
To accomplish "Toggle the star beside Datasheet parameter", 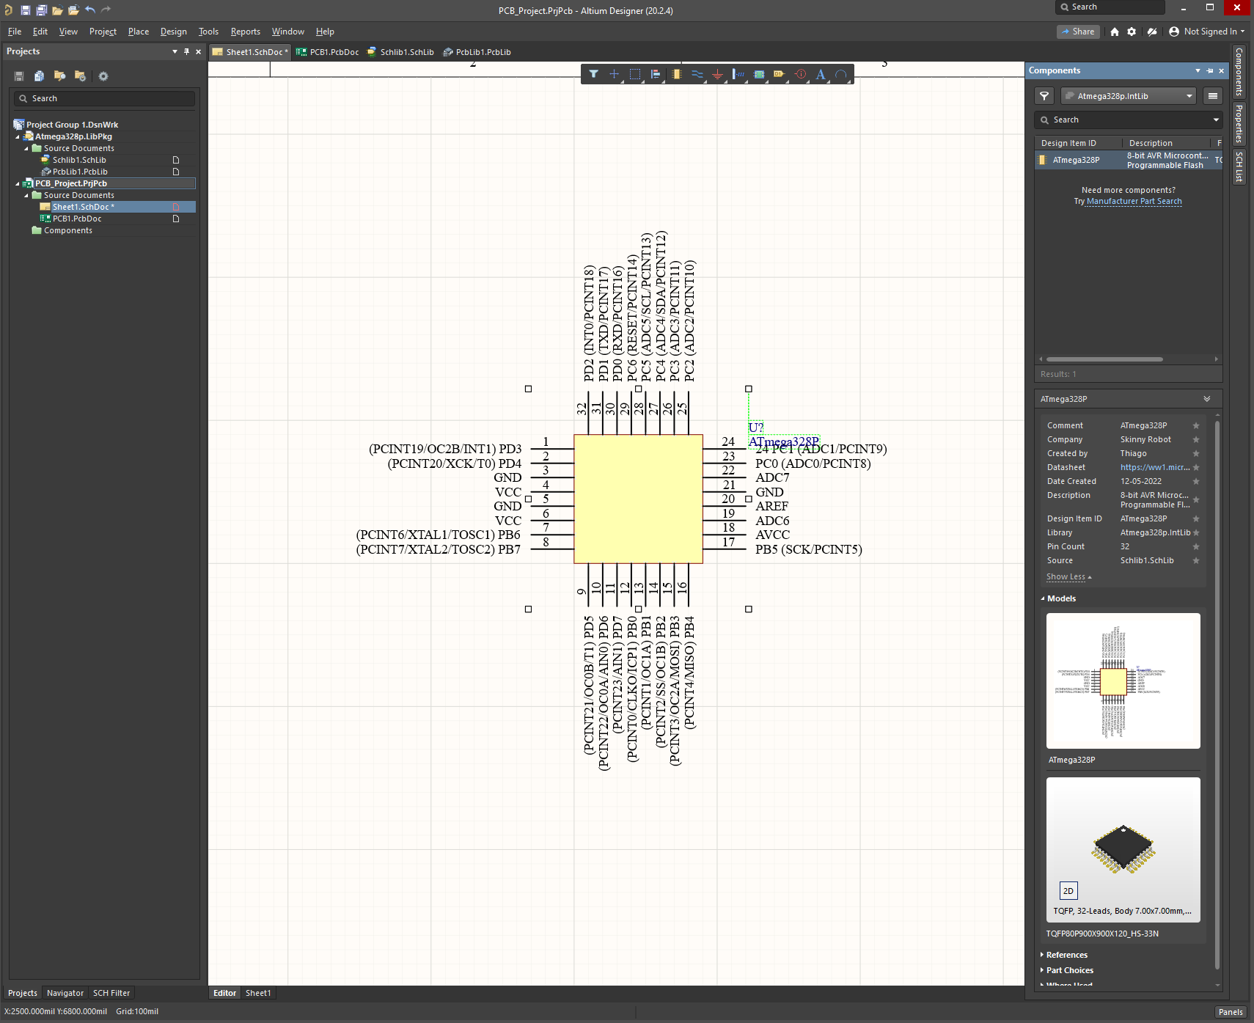I will pyautogui.click(x=1196, y=467).
